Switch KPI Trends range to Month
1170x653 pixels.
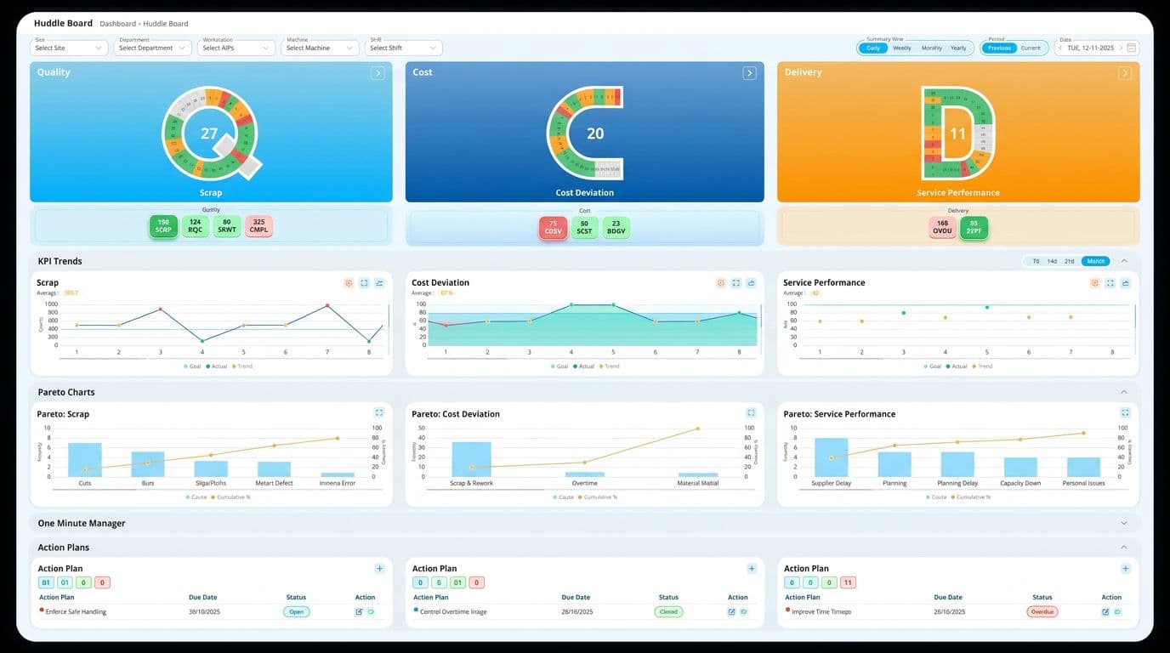click(1095, 261)
